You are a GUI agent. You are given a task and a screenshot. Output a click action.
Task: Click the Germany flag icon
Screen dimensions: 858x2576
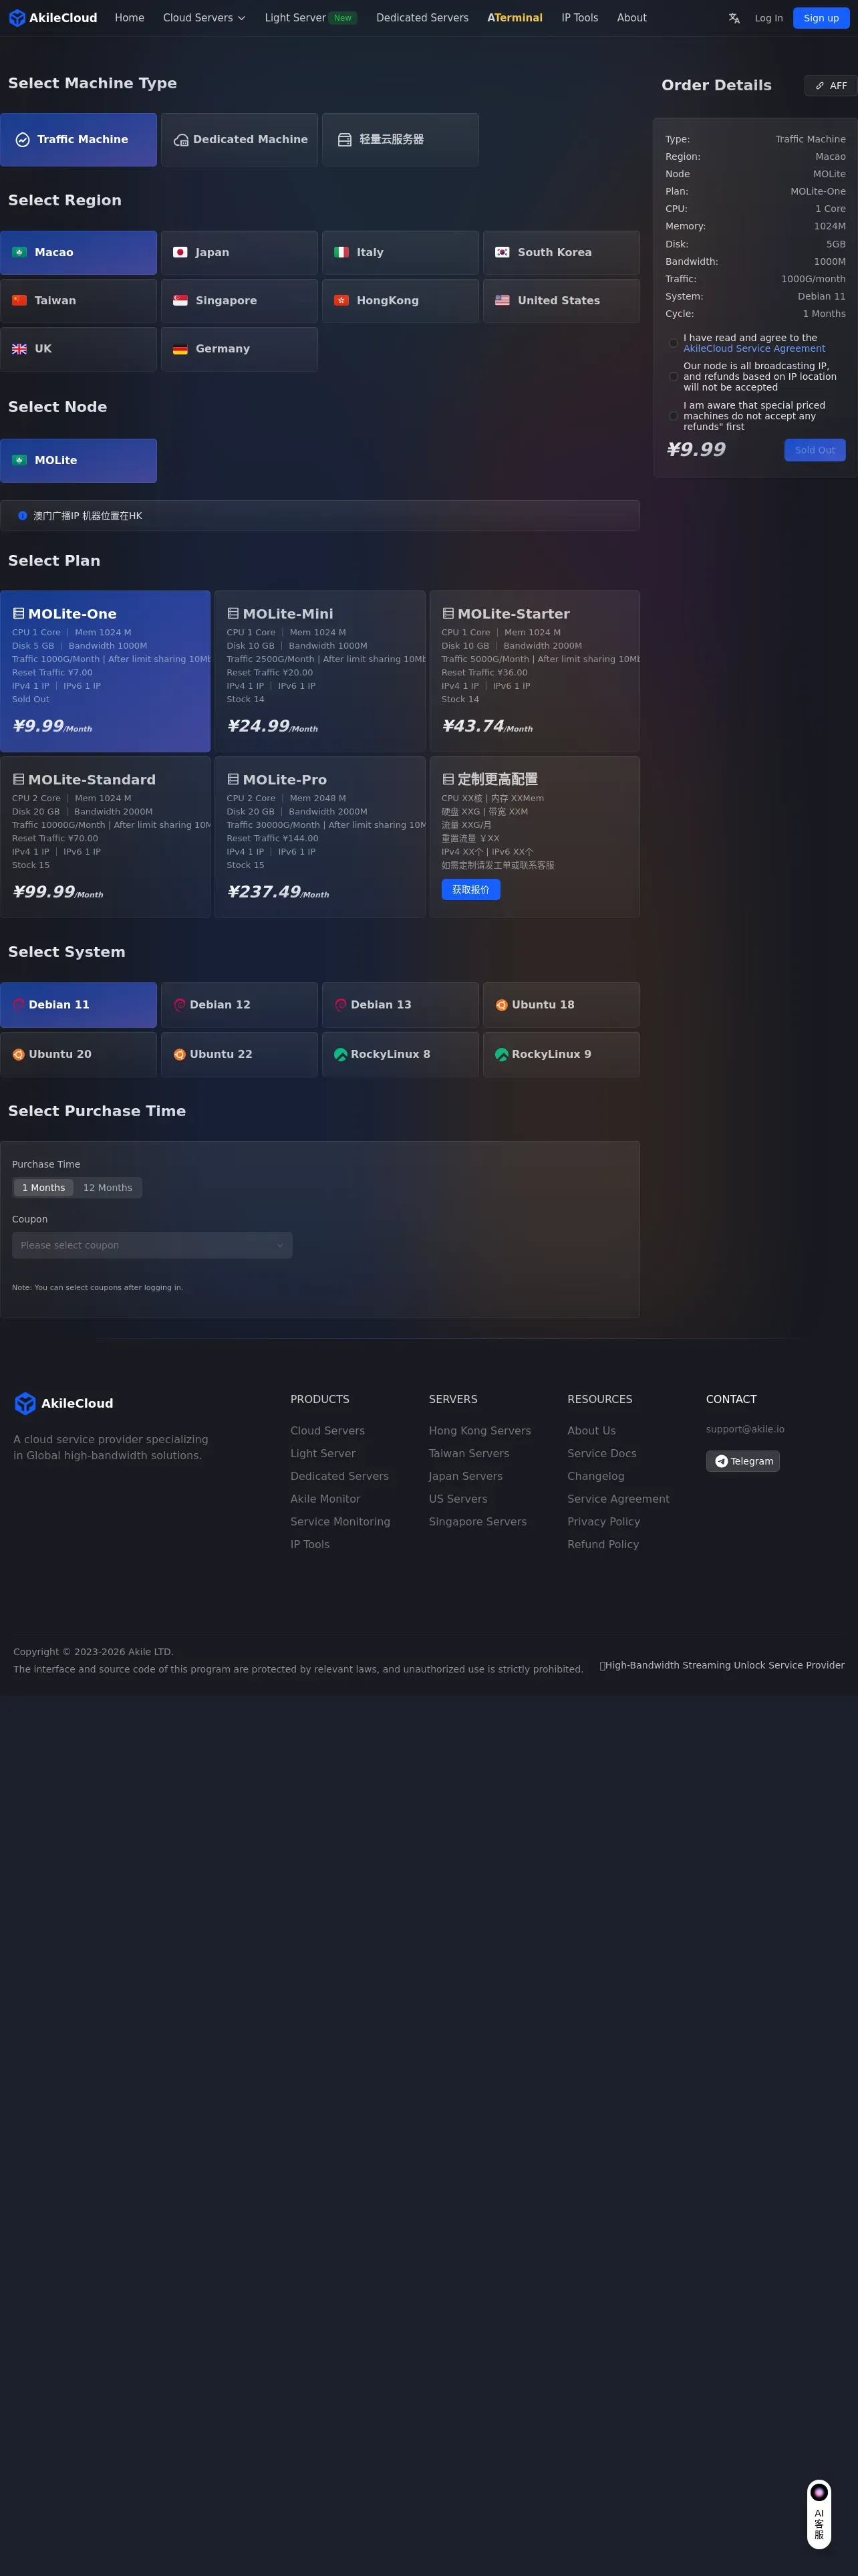(x=180, y=349)
